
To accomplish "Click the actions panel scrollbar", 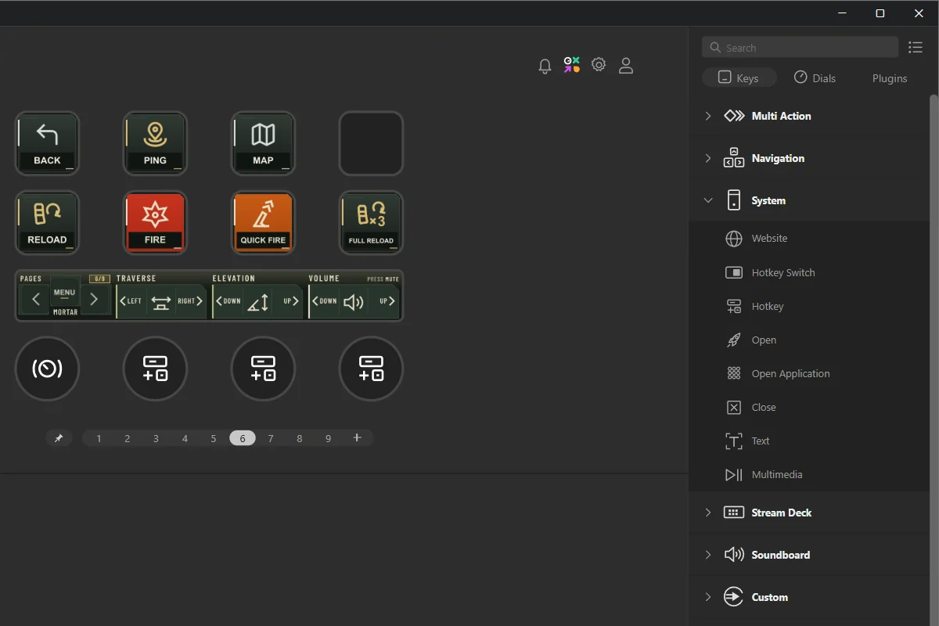I will (934, 360).
